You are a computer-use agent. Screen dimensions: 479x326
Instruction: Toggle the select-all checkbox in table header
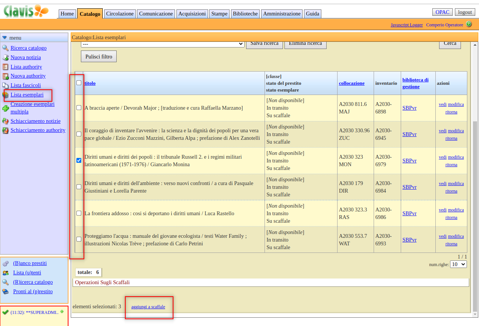(x=79, y=83)
